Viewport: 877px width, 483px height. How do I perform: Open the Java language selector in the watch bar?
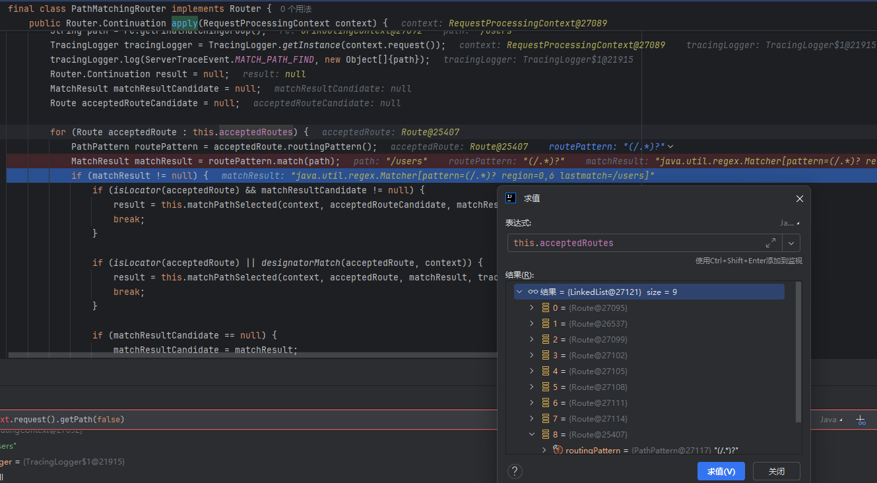(x=831, y=420)
